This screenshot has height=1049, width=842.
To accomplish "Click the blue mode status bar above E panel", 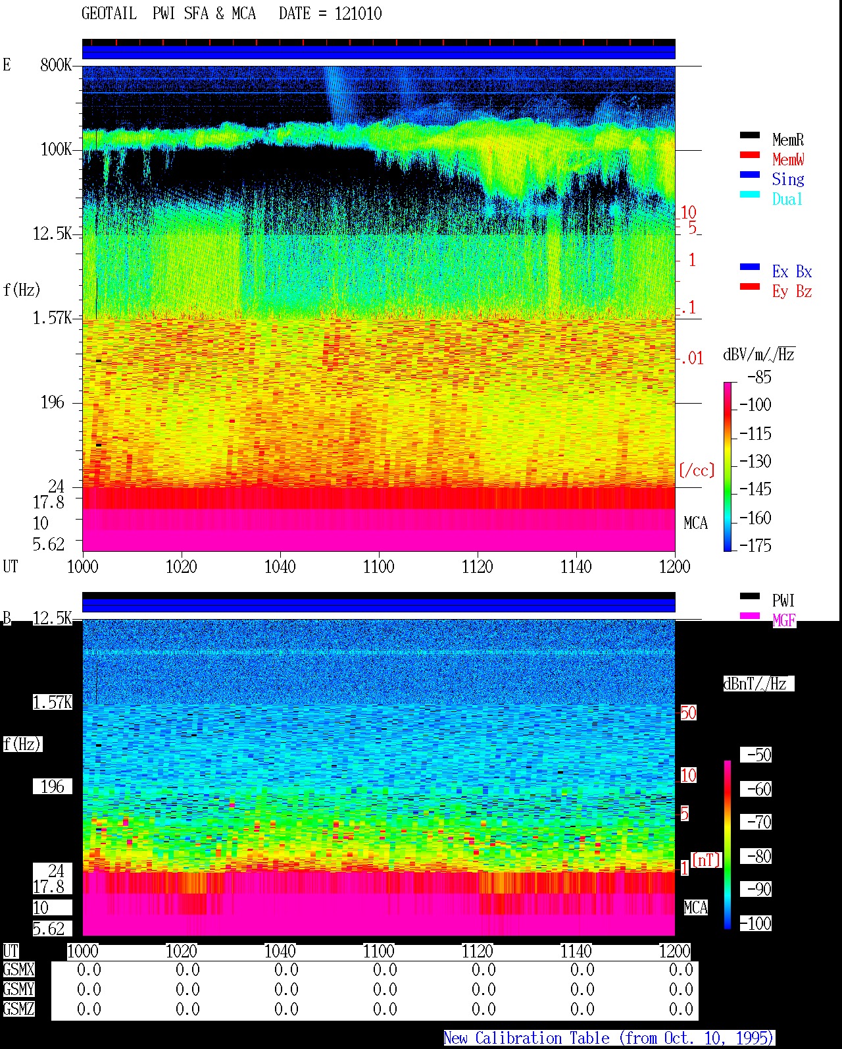I will tap(378, 51).
